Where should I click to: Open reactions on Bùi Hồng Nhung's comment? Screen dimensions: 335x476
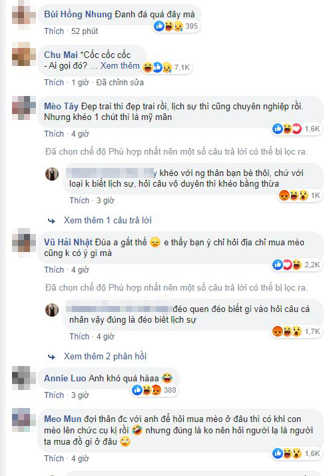pyautogui.click(x=176, y=27)
